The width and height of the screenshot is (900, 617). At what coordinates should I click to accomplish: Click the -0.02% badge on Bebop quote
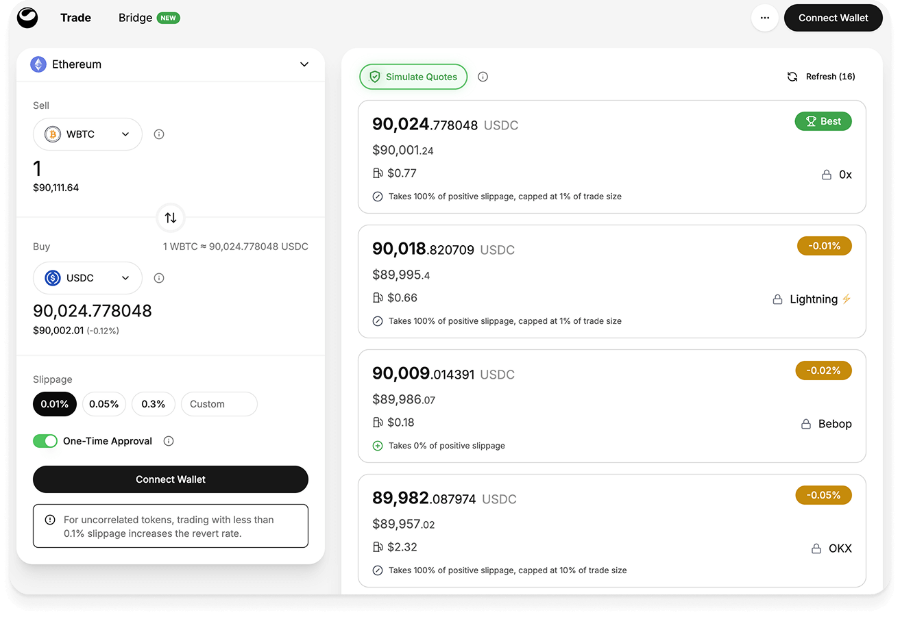click(824, 370)
